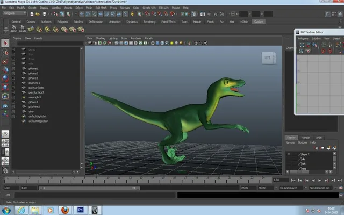Click the new scene icon
This screenshot has height=215, width=344.
tap(32, 14)
